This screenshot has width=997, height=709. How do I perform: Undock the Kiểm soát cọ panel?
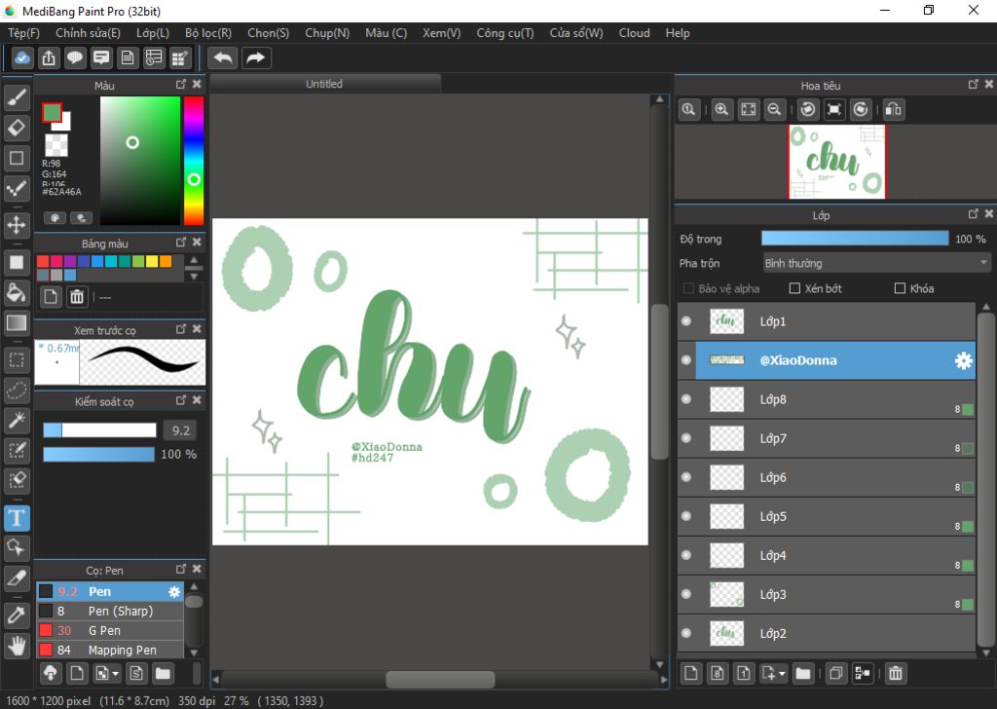coord(181,400)
